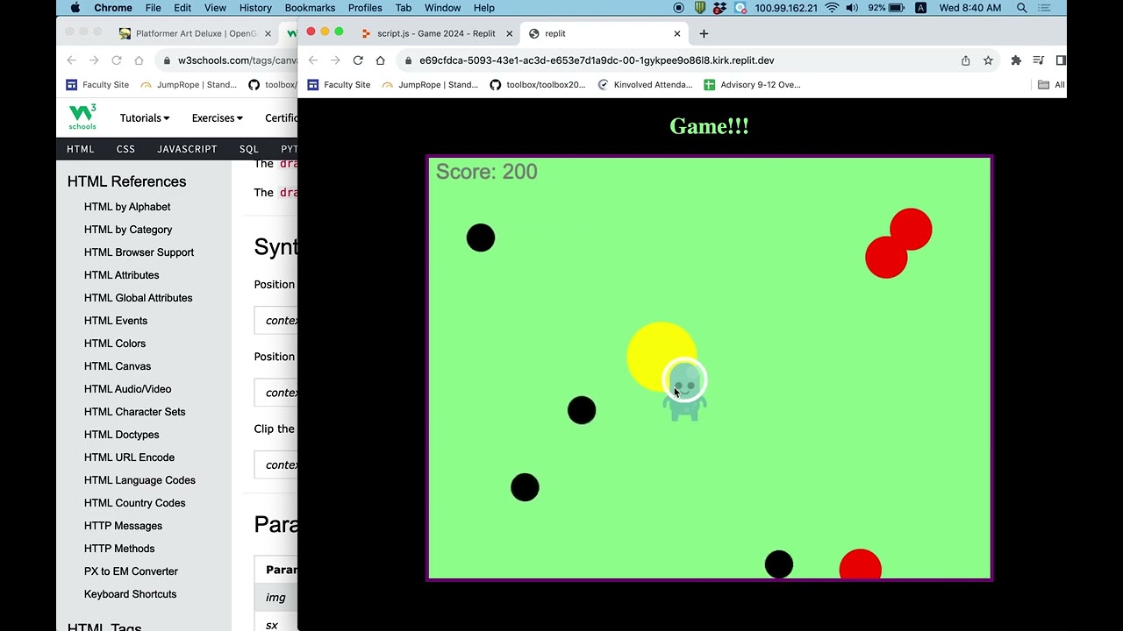The image size is (1123, 631).
Task: Close the replit game tab
Action: coord(677,33)
